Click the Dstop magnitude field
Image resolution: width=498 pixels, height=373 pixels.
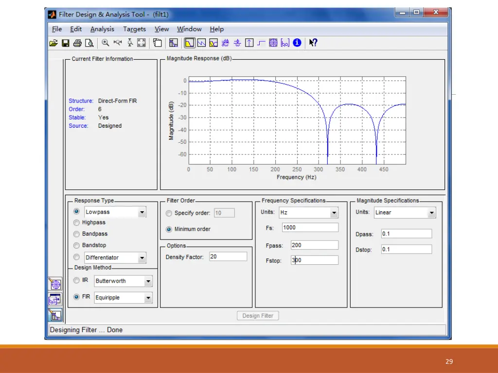click(406, 249)
